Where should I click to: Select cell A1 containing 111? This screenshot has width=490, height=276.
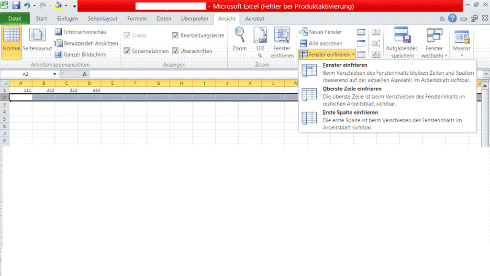(21, 90)
